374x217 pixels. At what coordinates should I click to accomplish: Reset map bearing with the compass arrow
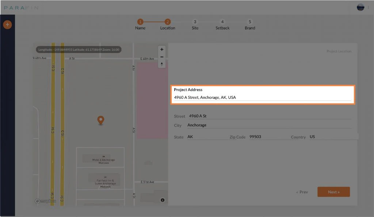[161, 64]
